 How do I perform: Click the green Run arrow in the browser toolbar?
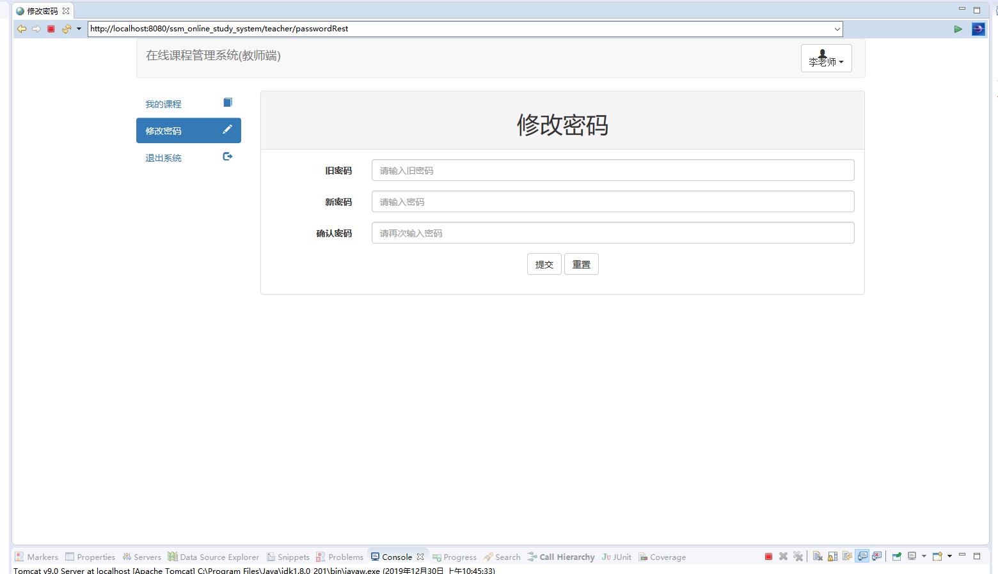[958, 29]
